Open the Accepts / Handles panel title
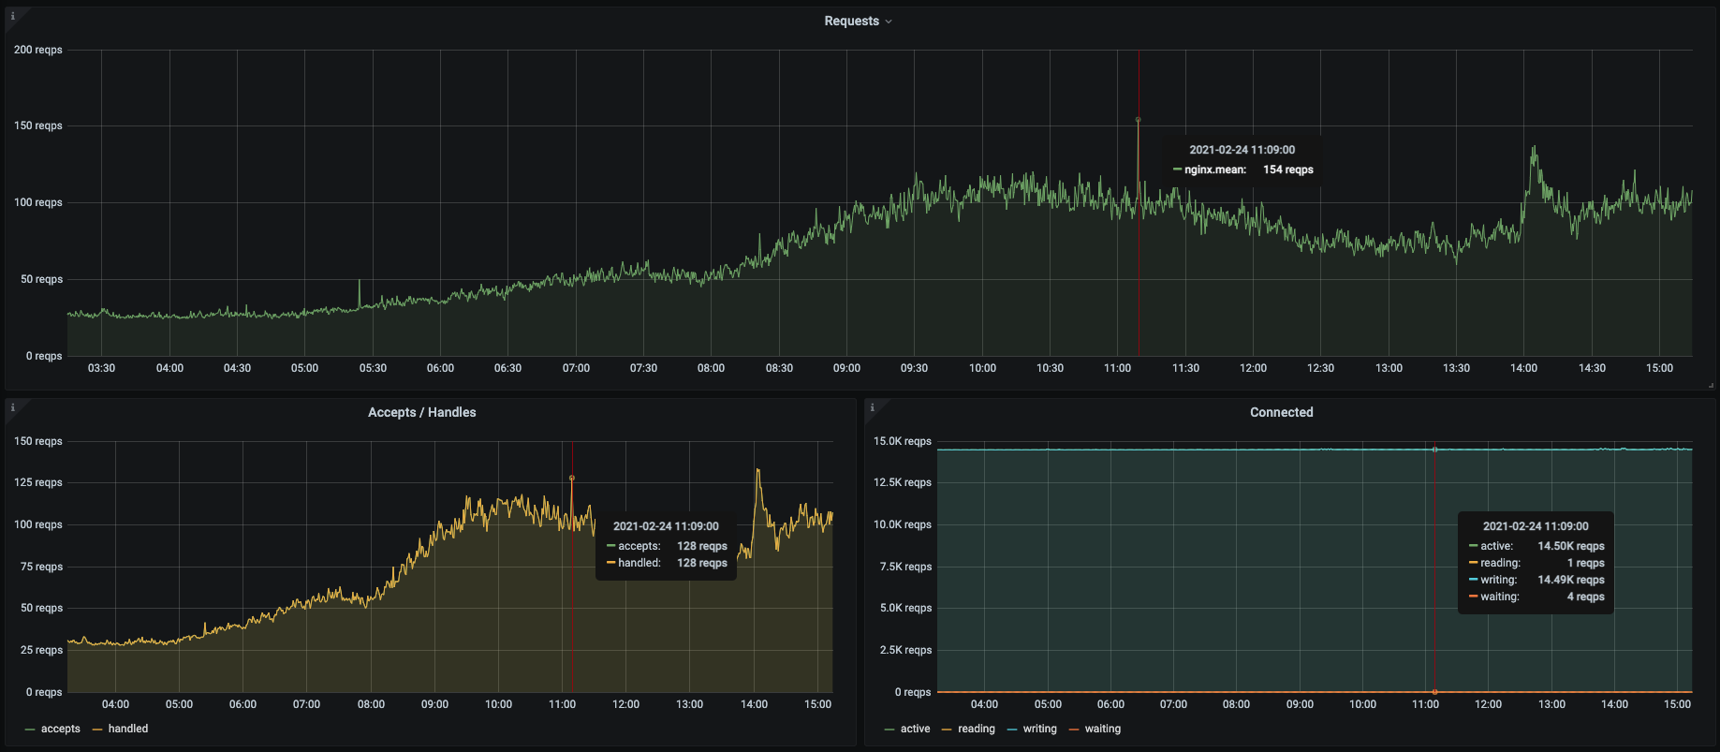The width and height of the screenshot is (1720, 752). pos(421,412)
